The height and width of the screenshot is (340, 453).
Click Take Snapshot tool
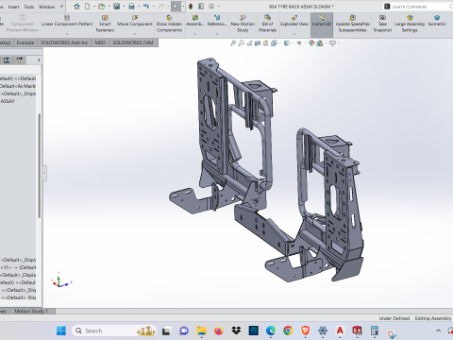pyautogui.click(x=382, y=24)
